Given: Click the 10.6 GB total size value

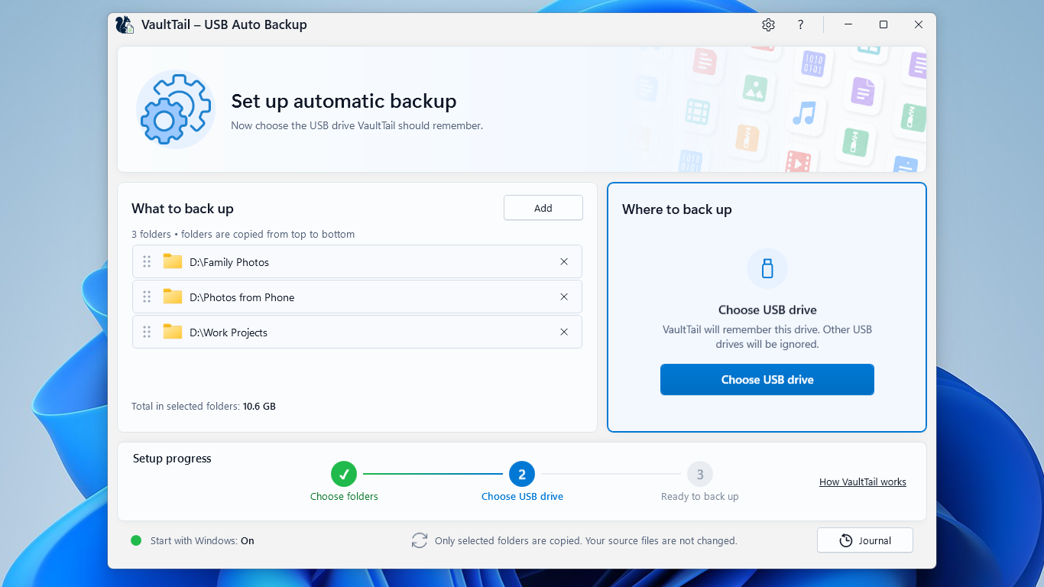Looking at the screenshot, I should click(259, 407).
